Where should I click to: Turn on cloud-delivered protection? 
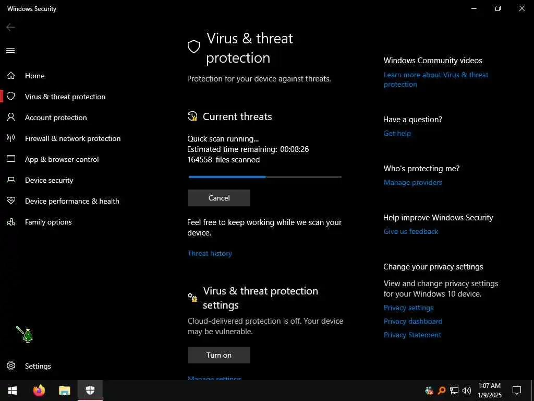point(219,355)
